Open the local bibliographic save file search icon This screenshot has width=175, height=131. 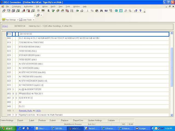(18, 11)
